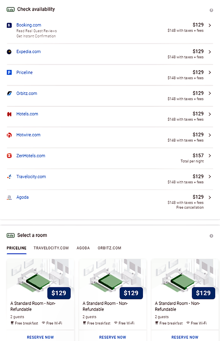
Task: Expand the Agoda price arrow
Action: [210, 197]
